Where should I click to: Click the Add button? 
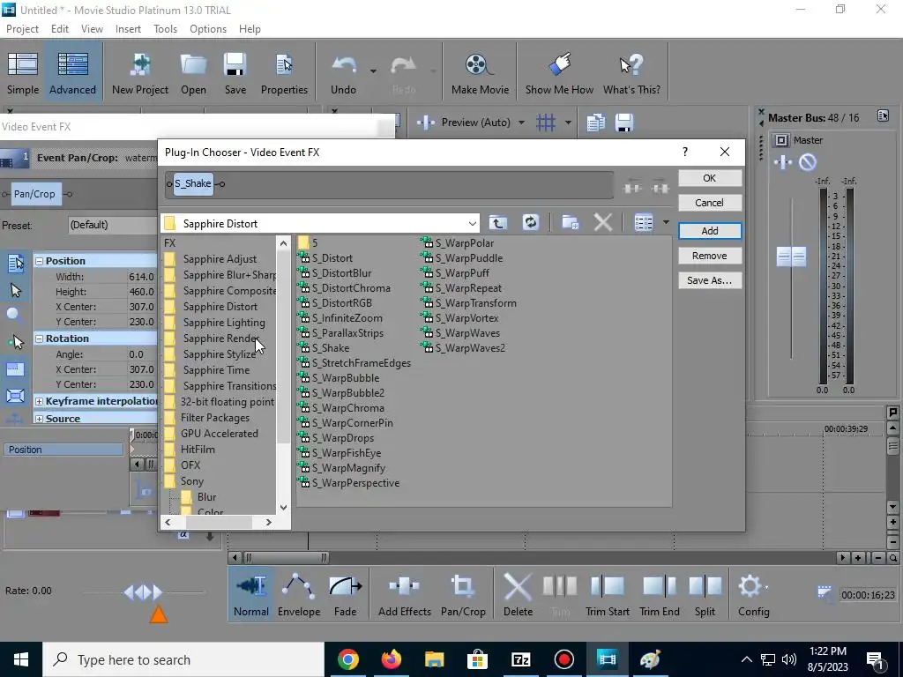tap(710, 231)
